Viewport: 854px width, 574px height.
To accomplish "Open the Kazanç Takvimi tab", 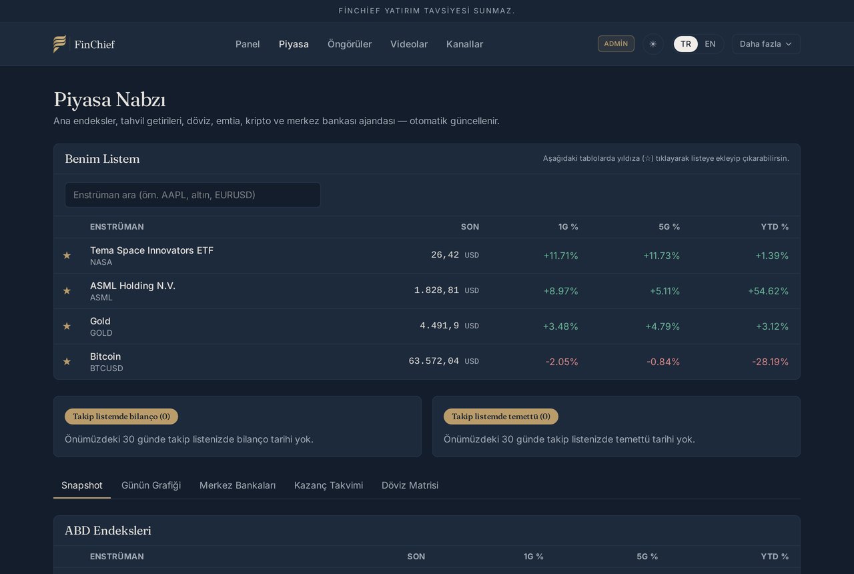I will [328, 485].
